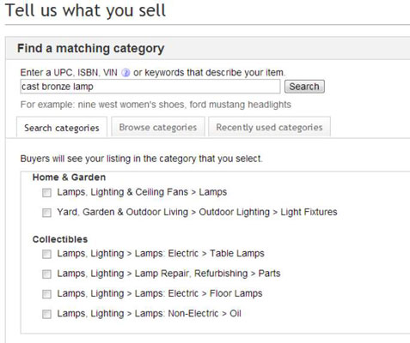Screen dimensions: 410x343
Task: Click the help icon next to VIN
Action: tap(125, 73)
